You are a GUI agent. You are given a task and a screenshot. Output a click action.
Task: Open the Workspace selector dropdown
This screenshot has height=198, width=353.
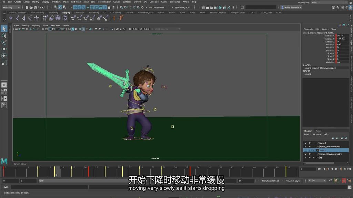click(330, 2)
